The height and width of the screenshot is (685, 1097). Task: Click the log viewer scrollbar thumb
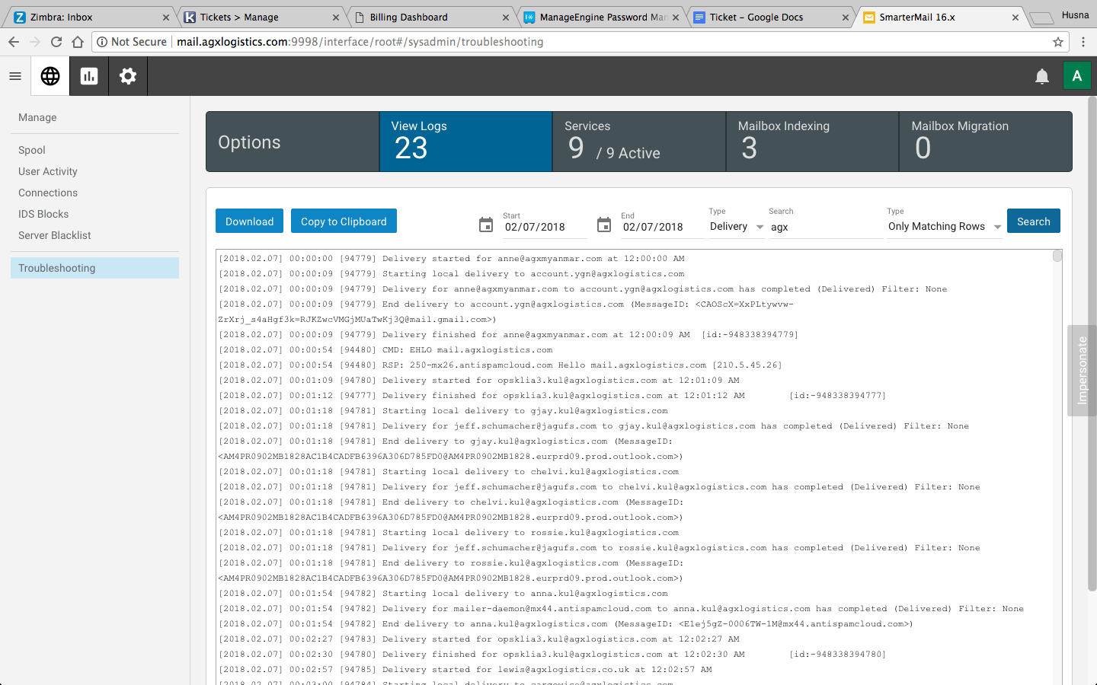click(1057, 256)
